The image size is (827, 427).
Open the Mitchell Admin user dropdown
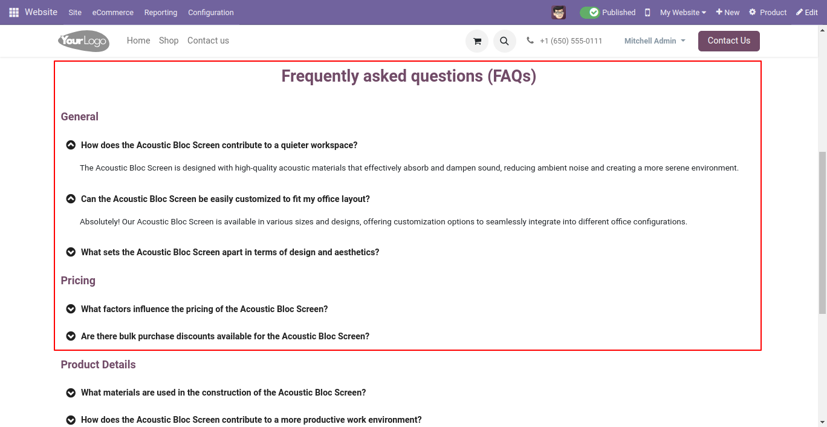655,41
